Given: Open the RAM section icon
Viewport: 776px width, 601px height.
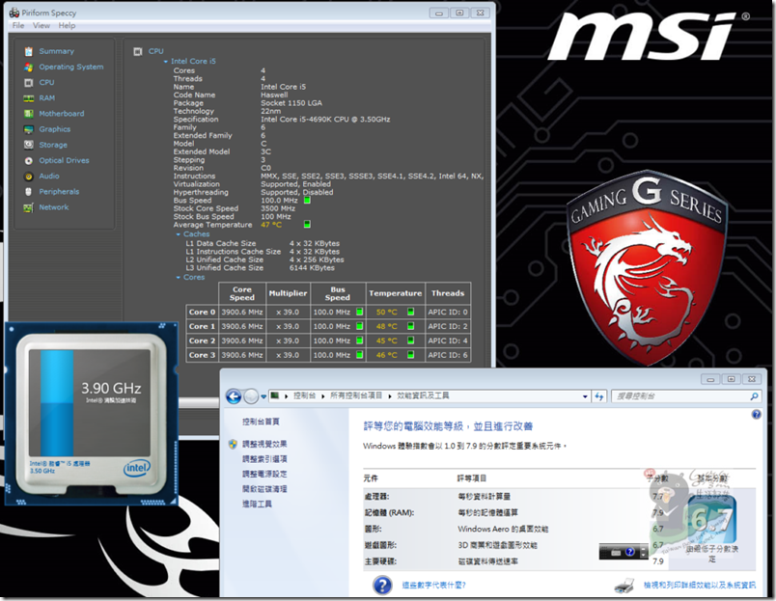Looking at the screenshot, I should pyautogui.click(x=29, y=98).
